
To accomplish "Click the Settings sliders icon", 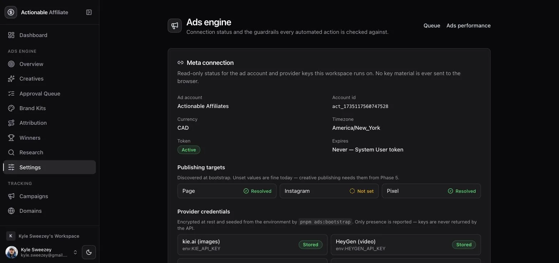I will pos(11,167).
